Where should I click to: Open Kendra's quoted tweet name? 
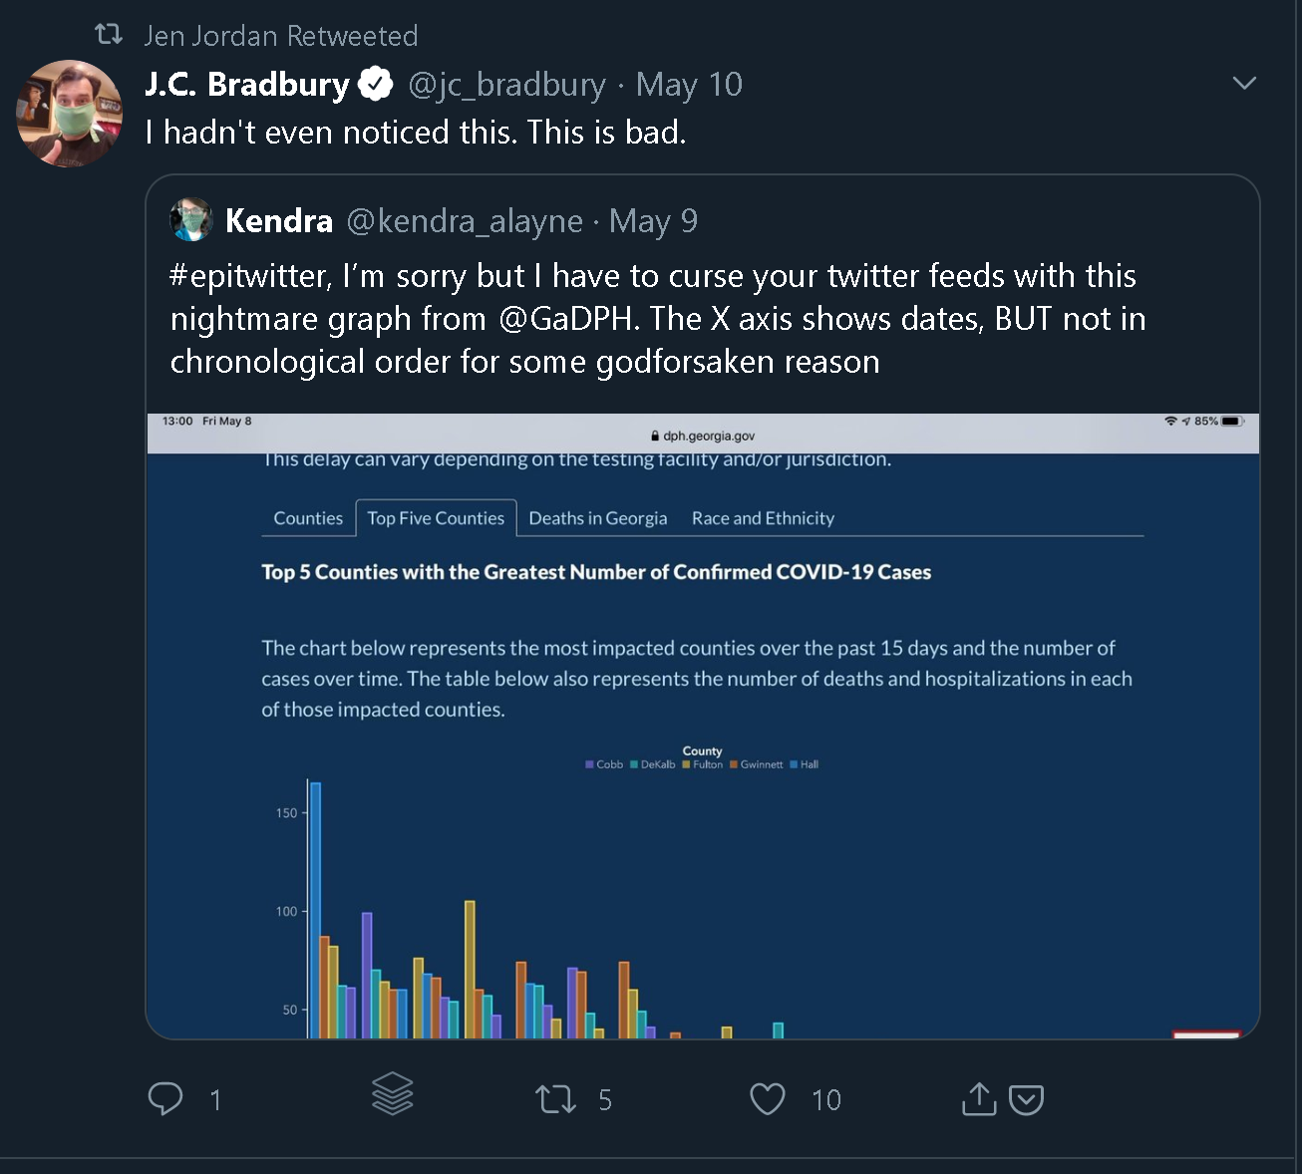click(279, 220)
